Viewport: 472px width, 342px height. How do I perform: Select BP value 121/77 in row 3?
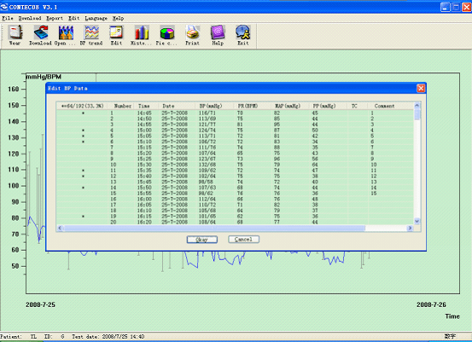[207, 125]
